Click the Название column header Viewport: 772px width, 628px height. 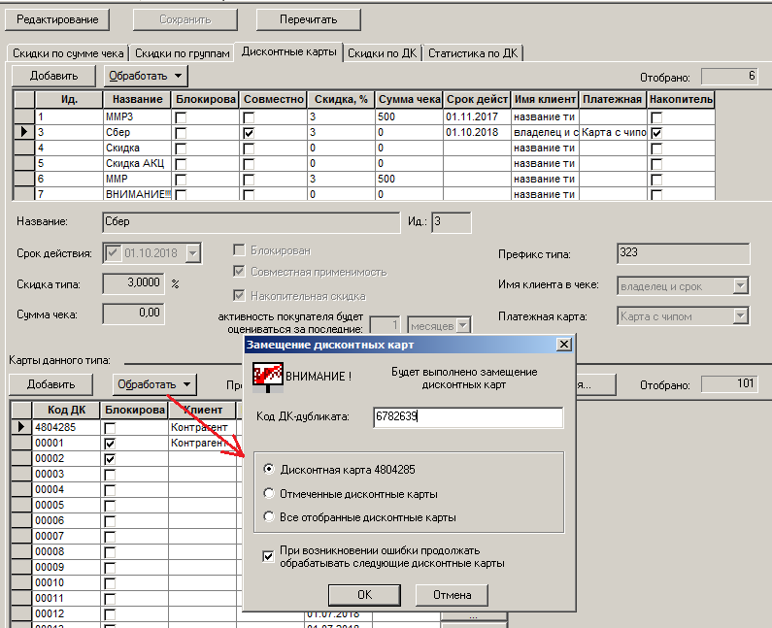(137, 99)
